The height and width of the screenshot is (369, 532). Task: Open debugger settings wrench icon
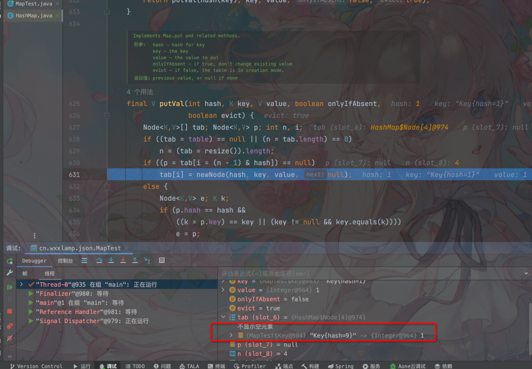10,273
